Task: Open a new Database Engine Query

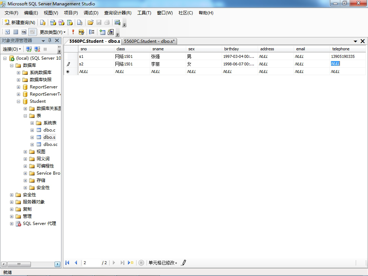Action: [x=43, y=22]
